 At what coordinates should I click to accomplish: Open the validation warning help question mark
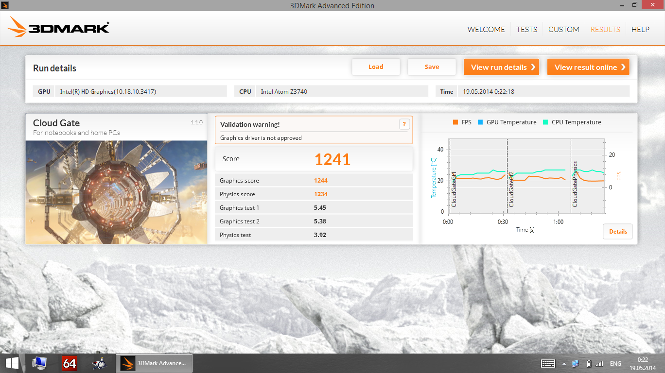(404, 124)
